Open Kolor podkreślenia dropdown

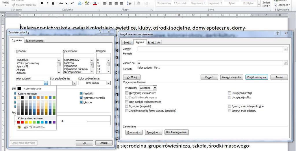pyautogui.click(x=109, y=83)
